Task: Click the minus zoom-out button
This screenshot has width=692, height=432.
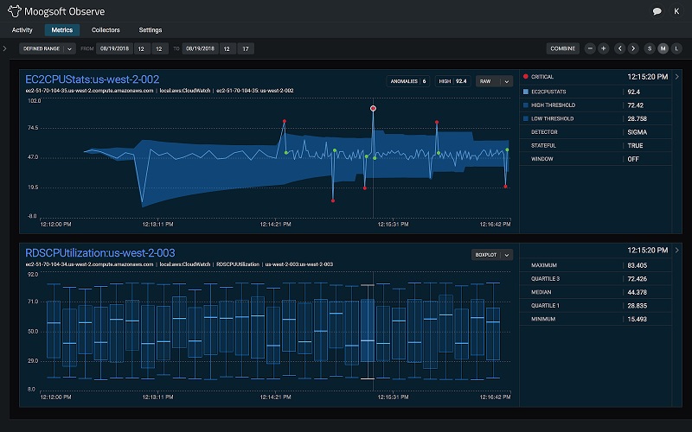Action: coord(590,48)
